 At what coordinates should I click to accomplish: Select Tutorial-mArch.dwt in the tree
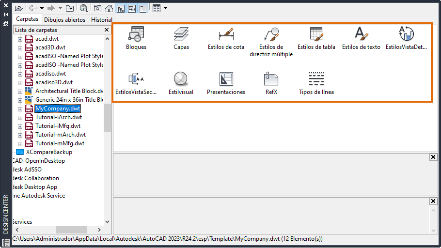61,135
